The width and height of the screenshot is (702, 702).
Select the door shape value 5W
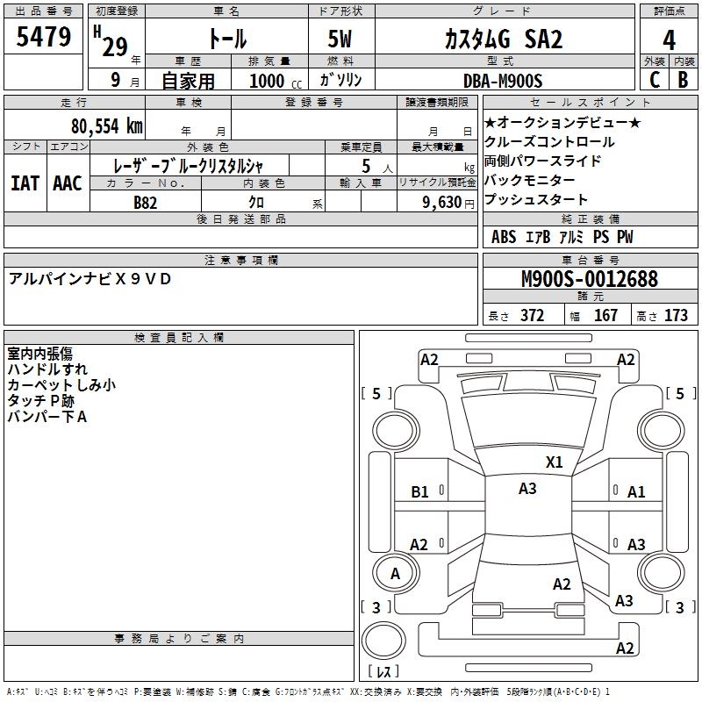(340, 39)
